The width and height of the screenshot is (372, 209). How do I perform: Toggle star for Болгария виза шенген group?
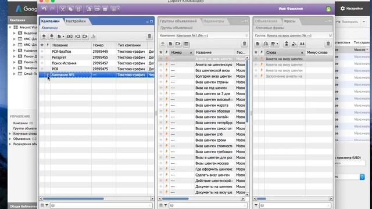tap(161, 76)
